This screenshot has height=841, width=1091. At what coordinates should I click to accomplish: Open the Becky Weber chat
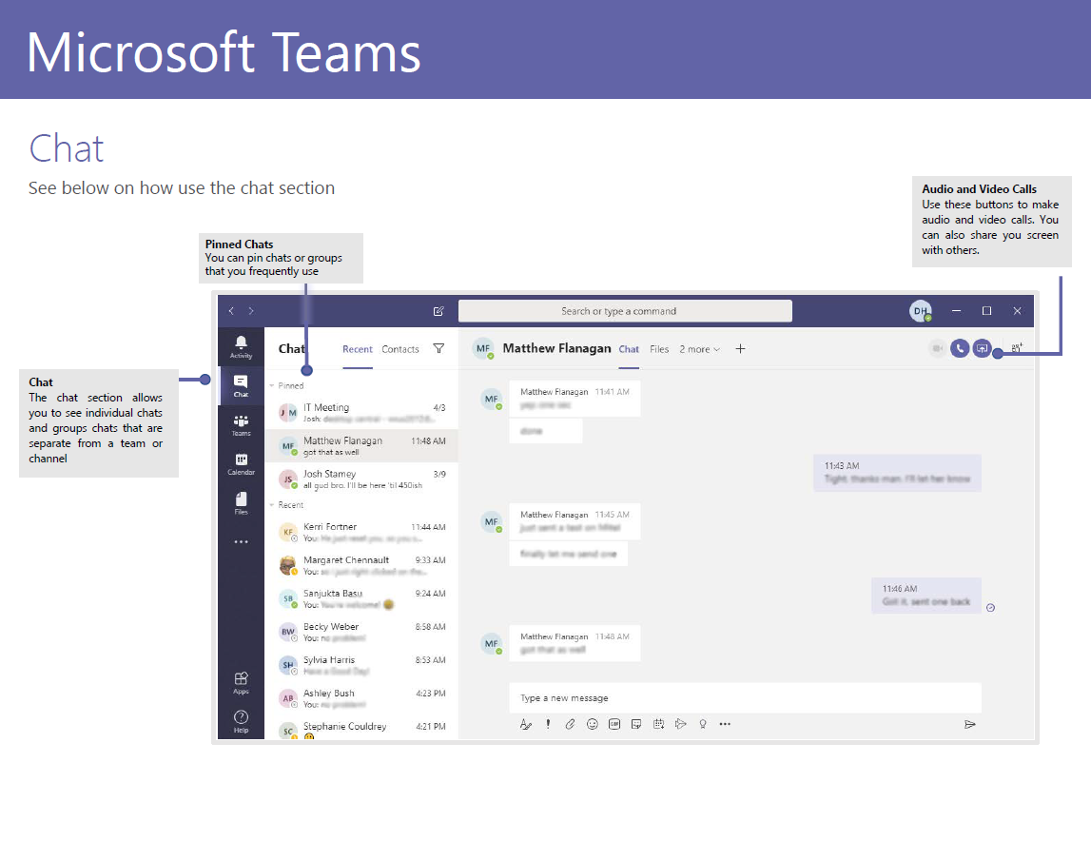coord(361,632)
